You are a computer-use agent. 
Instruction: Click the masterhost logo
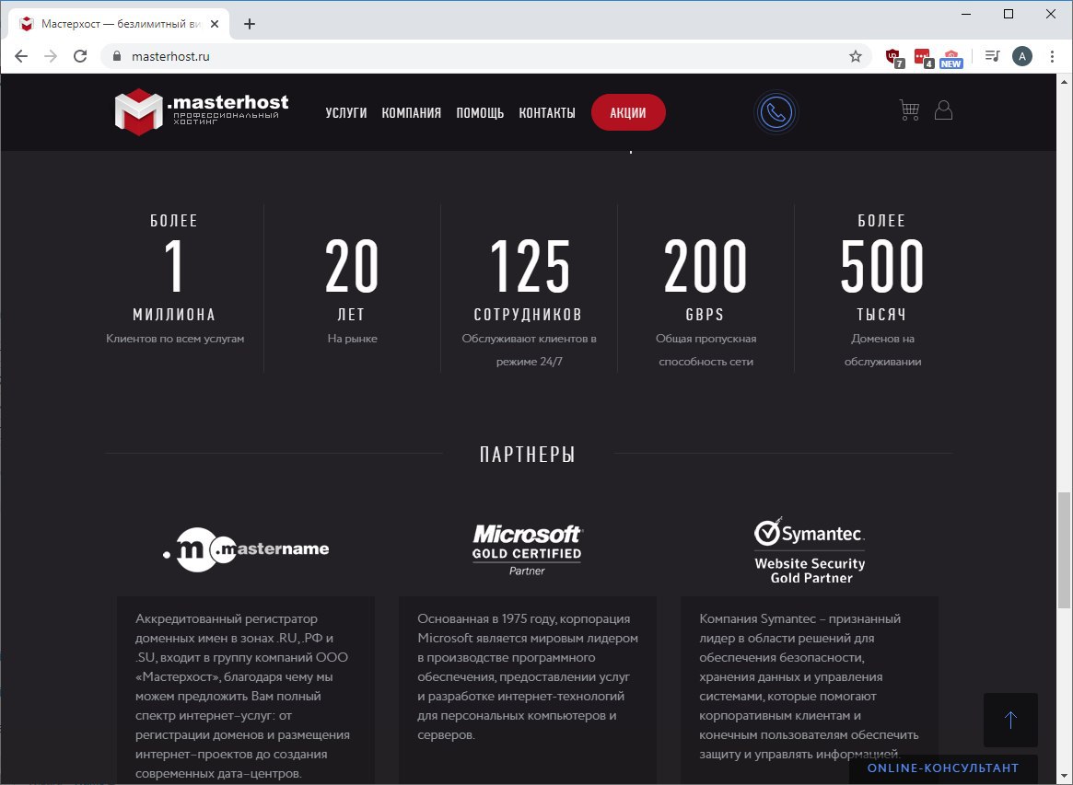(202, 111)
